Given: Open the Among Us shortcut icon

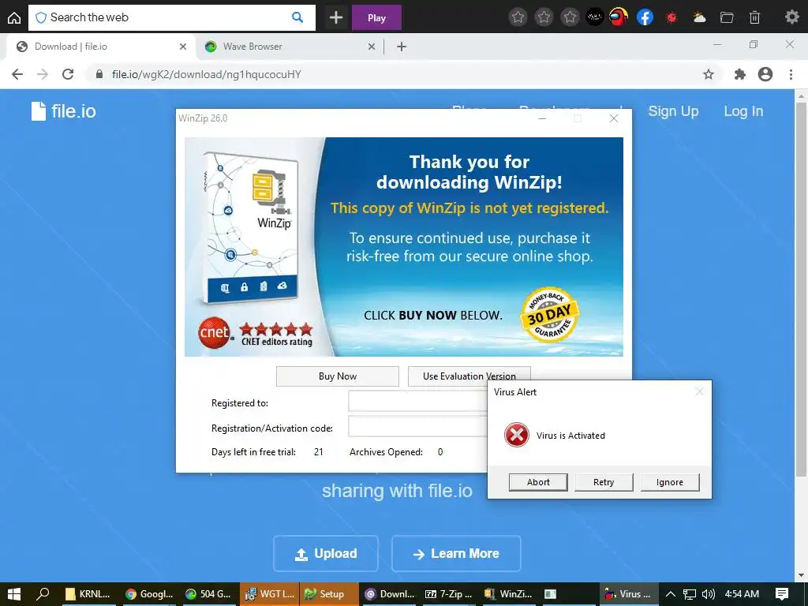Looking at the screenshot, I should [619, 17].
